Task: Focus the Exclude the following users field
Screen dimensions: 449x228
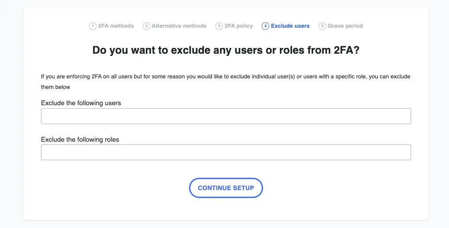Action: click(x=226, y=116)
